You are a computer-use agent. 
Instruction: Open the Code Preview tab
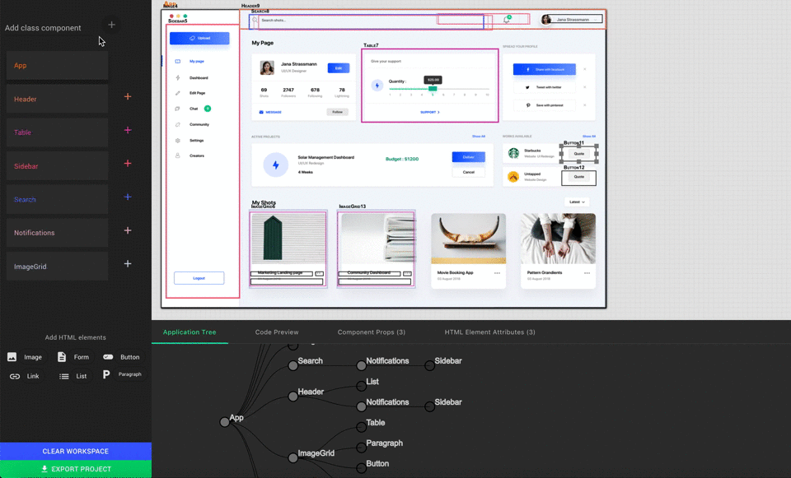277,332
